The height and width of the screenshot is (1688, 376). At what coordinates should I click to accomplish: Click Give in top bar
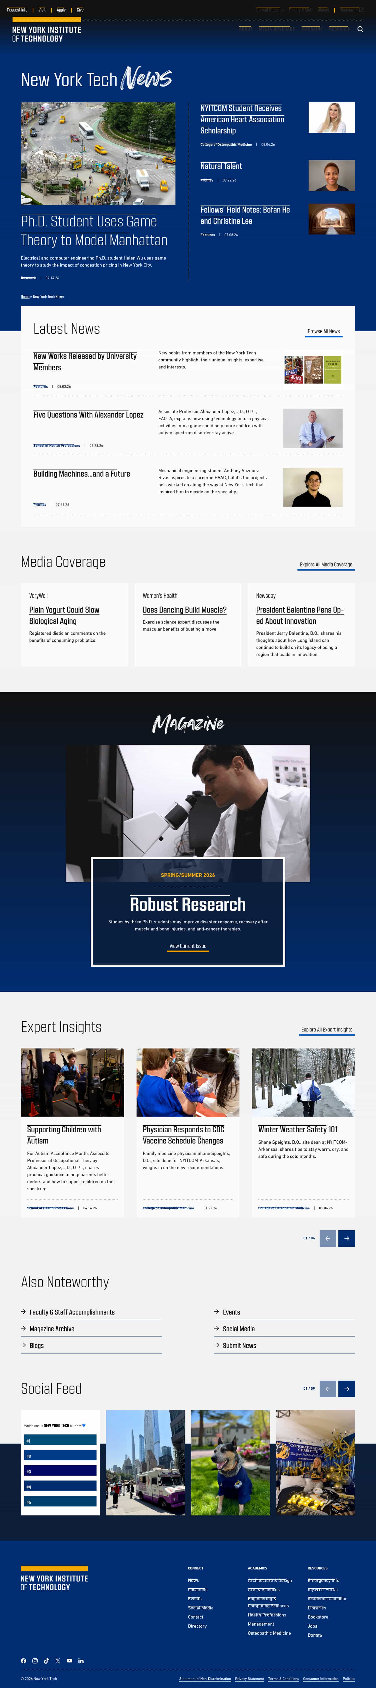pyautogui.click(x=80, y=10)
